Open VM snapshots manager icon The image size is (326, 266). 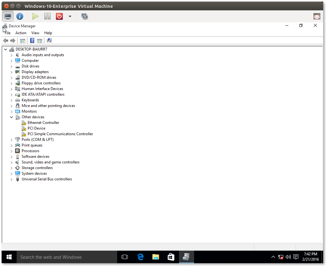tap(84, 16)
